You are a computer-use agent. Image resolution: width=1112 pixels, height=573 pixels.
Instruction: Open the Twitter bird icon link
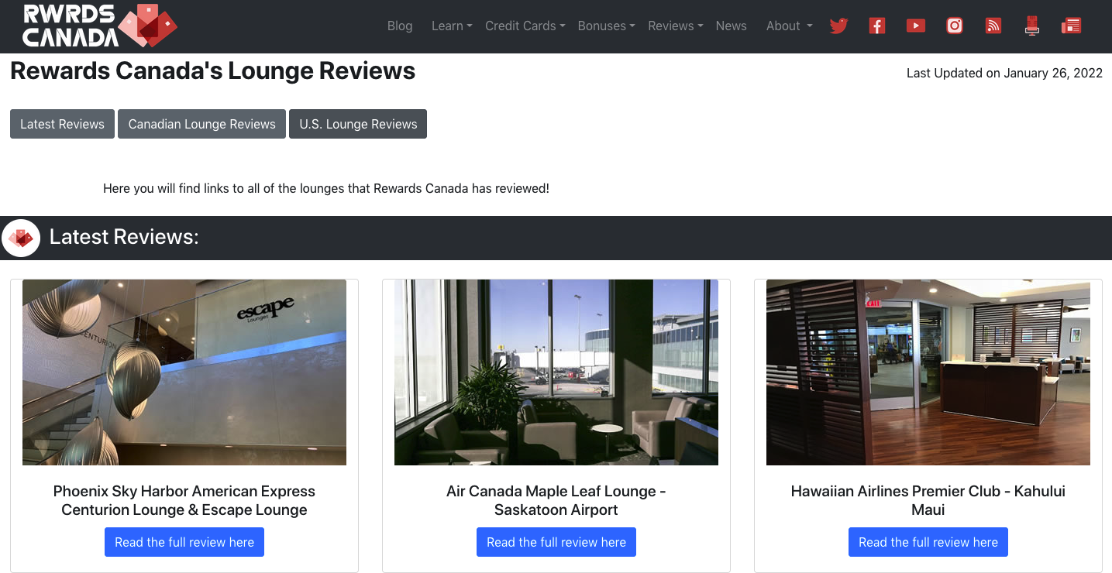tap(838, 26)
